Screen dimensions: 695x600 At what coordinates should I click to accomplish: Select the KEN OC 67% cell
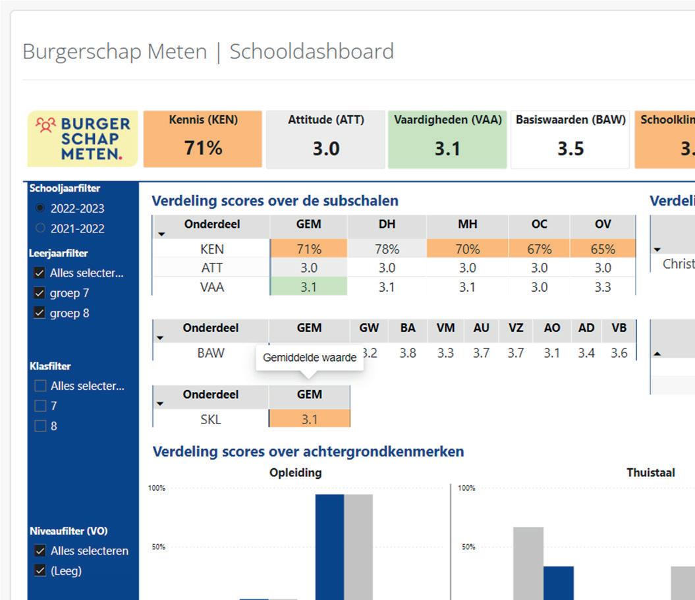pos(540,248)
